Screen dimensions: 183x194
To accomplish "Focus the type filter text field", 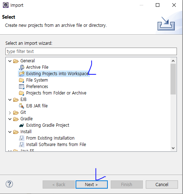I will coord(91,51).
